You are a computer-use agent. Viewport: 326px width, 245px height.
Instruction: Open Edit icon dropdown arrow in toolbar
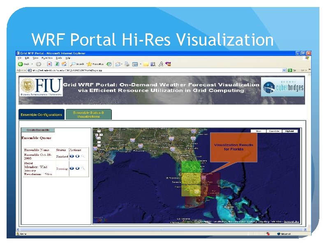coord(141,64)
